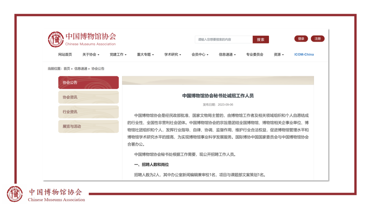This screenshot has height=209, width=371.
Task: Click the 信息速递 breadcrumb link
Action: [x=81, y=69]
